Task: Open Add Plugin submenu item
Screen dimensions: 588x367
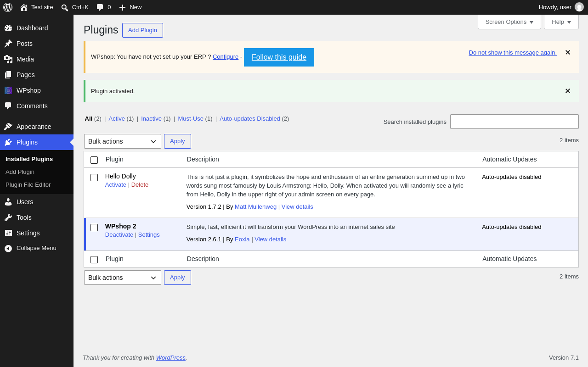Action: [x=20, y=172]
